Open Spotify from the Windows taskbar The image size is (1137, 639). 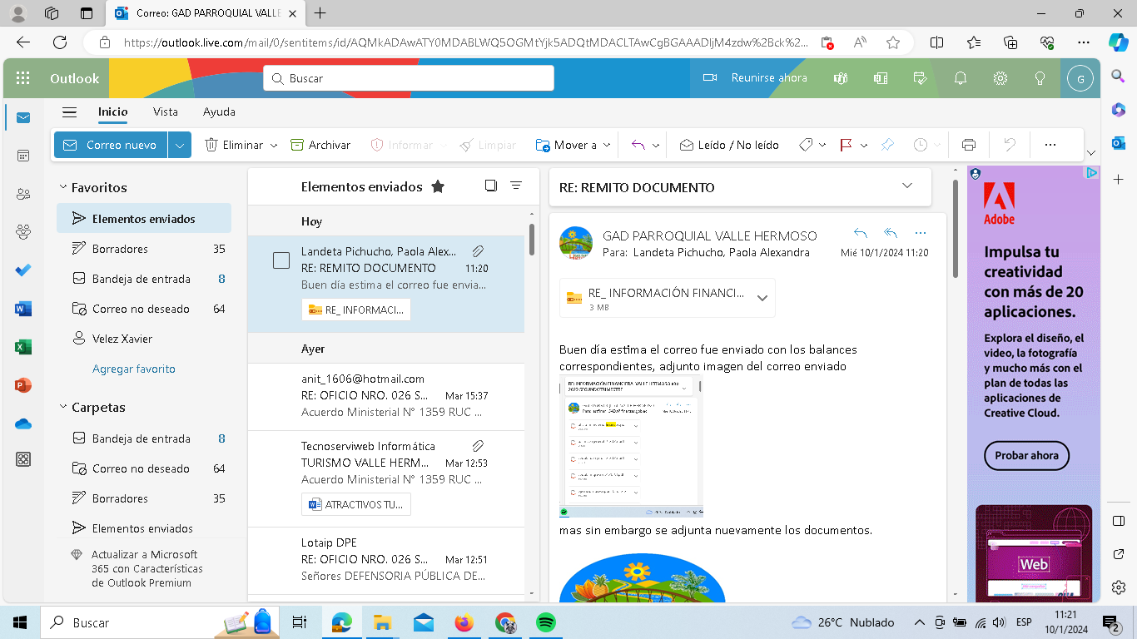pos(545,622)
